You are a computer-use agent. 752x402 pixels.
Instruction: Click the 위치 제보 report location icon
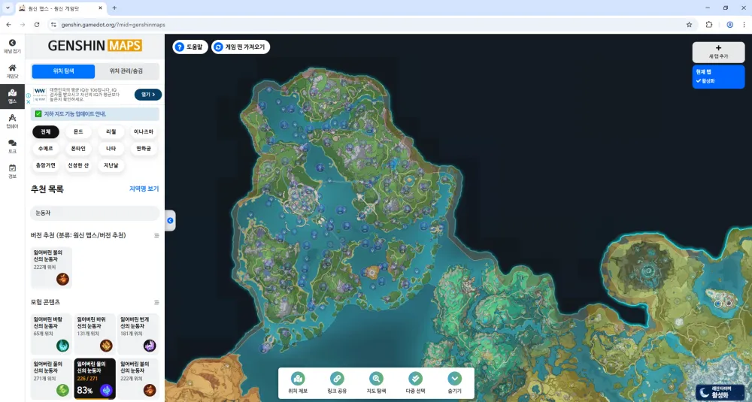click(298, 379)
